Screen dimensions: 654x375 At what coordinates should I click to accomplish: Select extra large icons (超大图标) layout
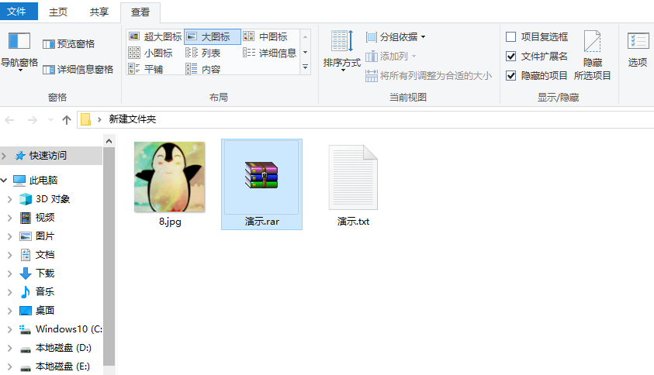[x=155, y=36]
